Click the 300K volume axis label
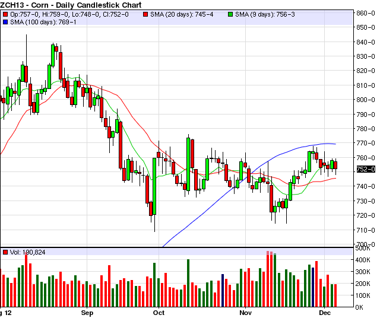The image size is (380, 318). (x=363, y=272)
